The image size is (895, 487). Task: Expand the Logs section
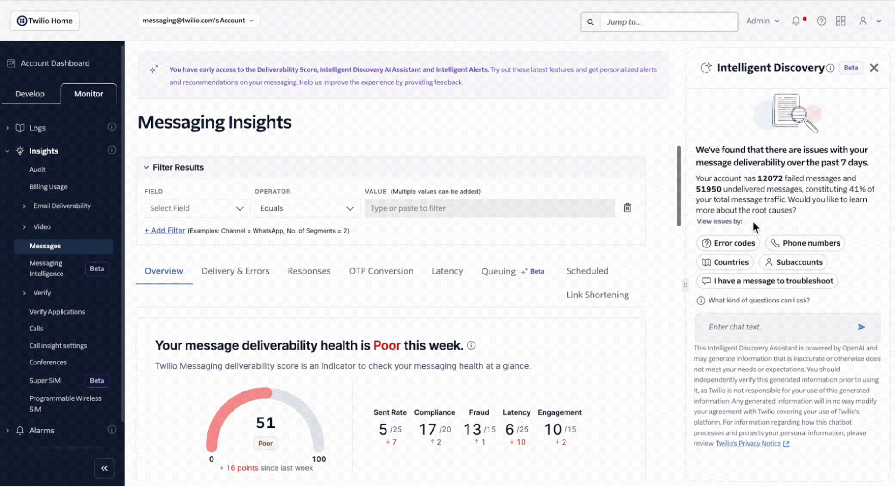click(7, 128)
